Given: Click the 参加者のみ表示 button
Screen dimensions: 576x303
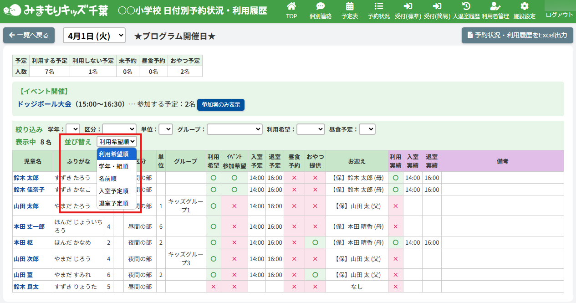Looking at the screenshot, I should point(221,105).
